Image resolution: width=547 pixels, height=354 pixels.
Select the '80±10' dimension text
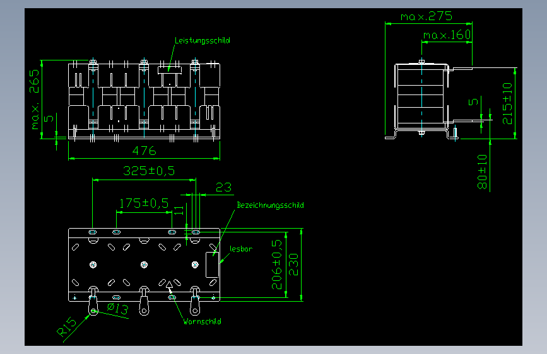(482, 172)
